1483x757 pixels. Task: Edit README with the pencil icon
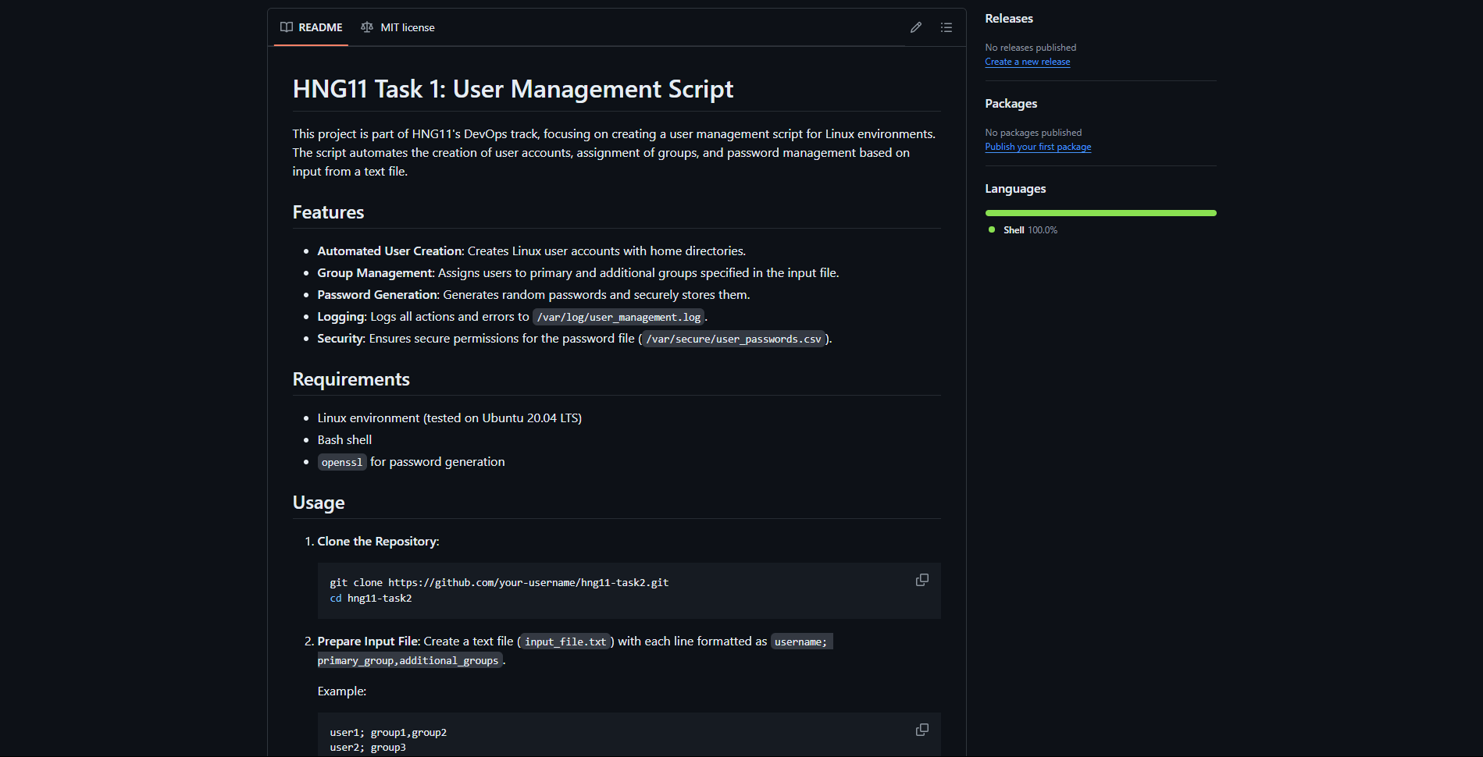click(916, 27)
